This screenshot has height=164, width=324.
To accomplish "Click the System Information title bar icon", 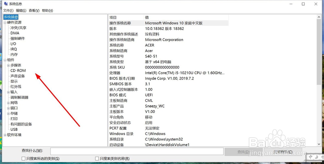I will tap(6, 4).
